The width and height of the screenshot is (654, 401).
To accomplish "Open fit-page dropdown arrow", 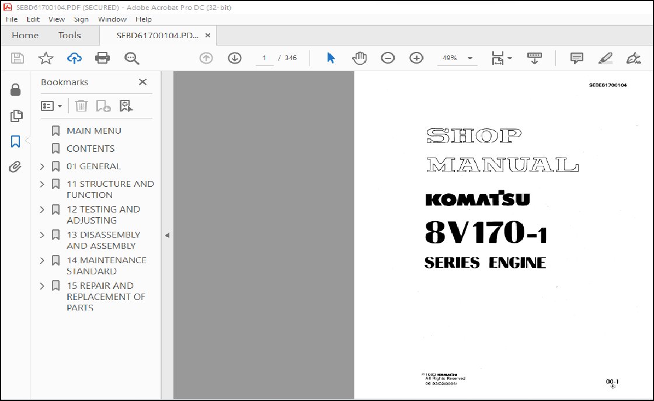I will (510, 58).
